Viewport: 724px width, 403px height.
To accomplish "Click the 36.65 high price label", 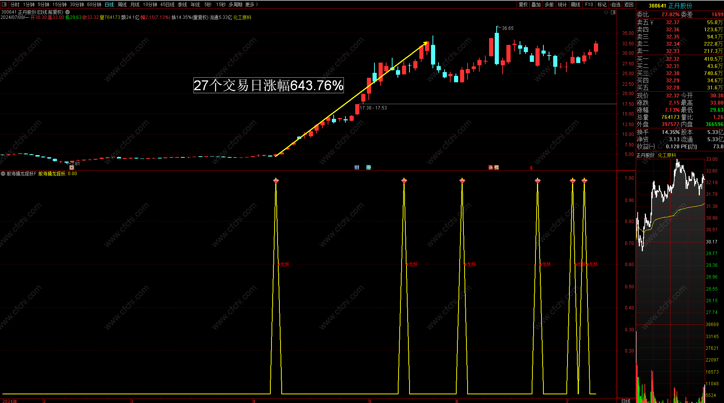I will [x=508, y=28].
